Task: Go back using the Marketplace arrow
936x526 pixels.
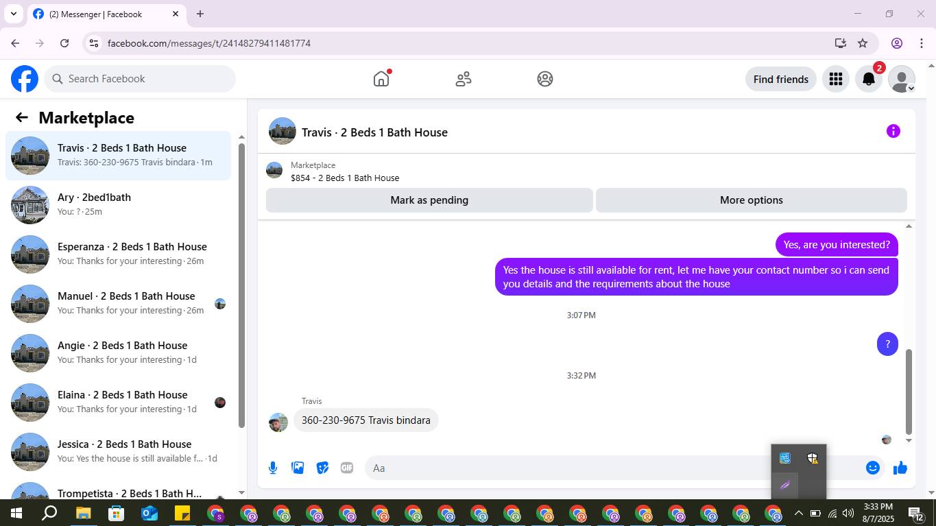Action: coord(22,117)
